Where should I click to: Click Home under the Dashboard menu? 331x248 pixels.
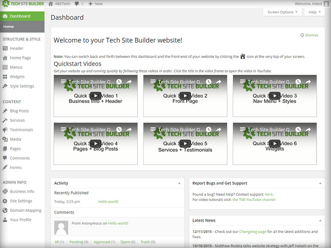(9, 26)
